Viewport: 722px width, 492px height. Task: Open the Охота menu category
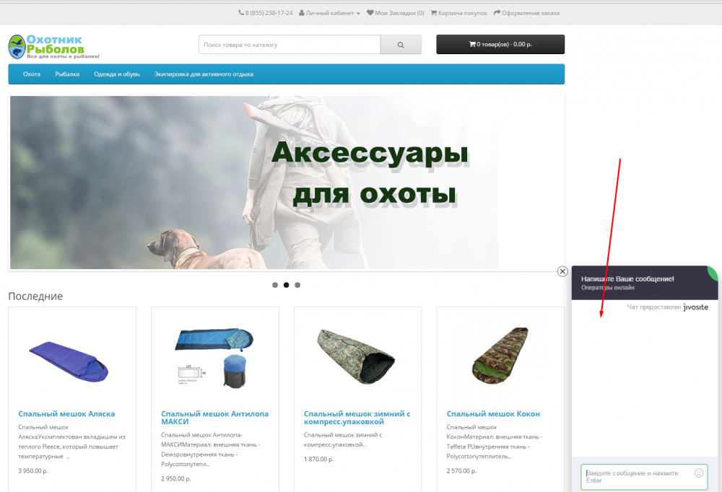[32, 74]
